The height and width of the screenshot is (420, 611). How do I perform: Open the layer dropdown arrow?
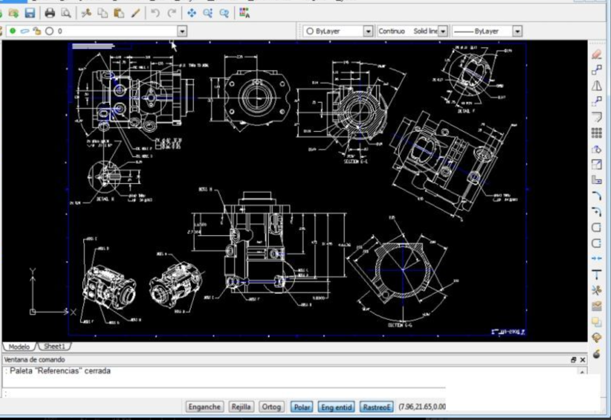(182, 31)
